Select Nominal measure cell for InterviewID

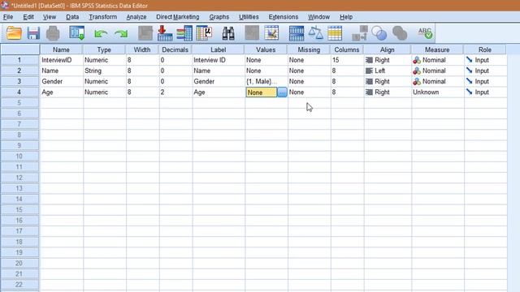pyautogui.click(x=437, y=60)
